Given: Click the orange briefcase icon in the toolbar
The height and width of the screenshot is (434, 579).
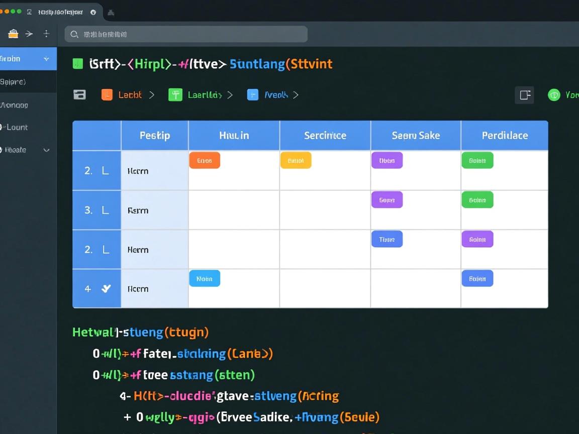Looking at the screenshot, I should pyautogui.click(x=13, y=34).
